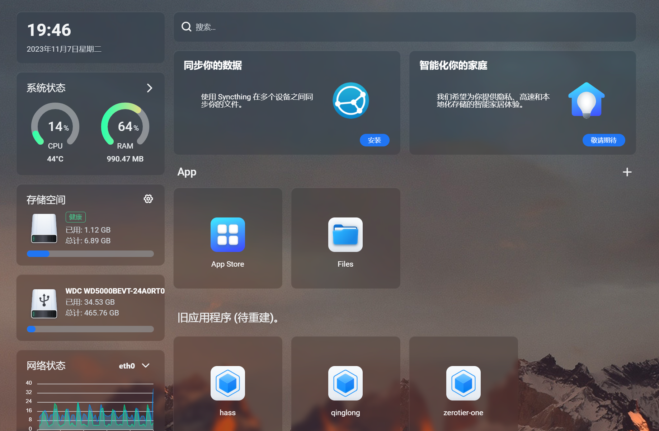Click the WDC drive usage bar

pos(90,329)
